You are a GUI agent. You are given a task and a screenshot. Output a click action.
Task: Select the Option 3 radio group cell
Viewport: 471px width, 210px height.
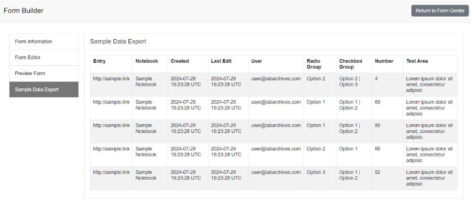click(316, 172)
